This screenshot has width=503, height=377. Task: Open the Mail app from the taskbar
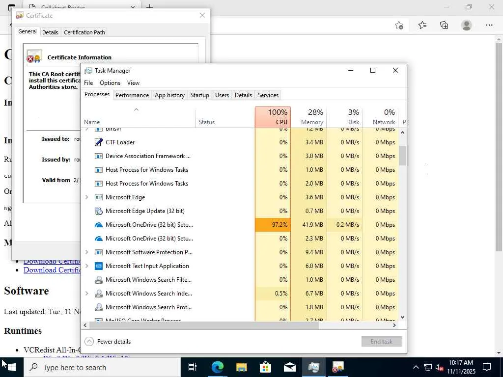290,367
